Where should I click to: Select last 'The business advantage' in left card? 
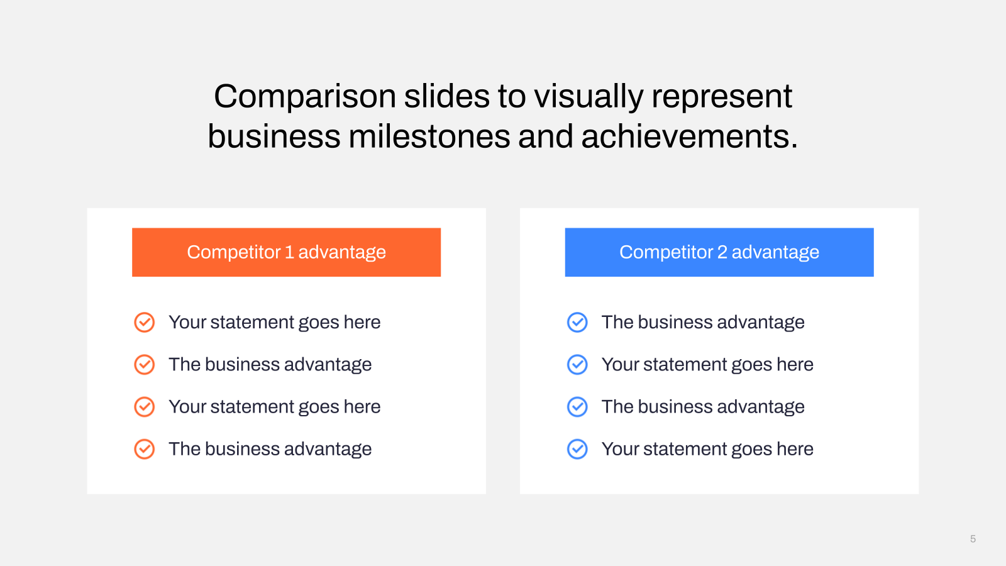coord(270,449)
